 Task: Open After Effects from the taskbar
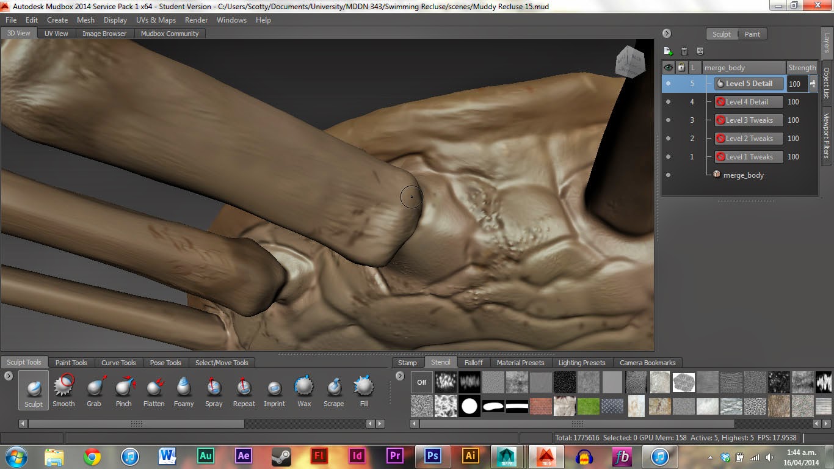point(244,456)
